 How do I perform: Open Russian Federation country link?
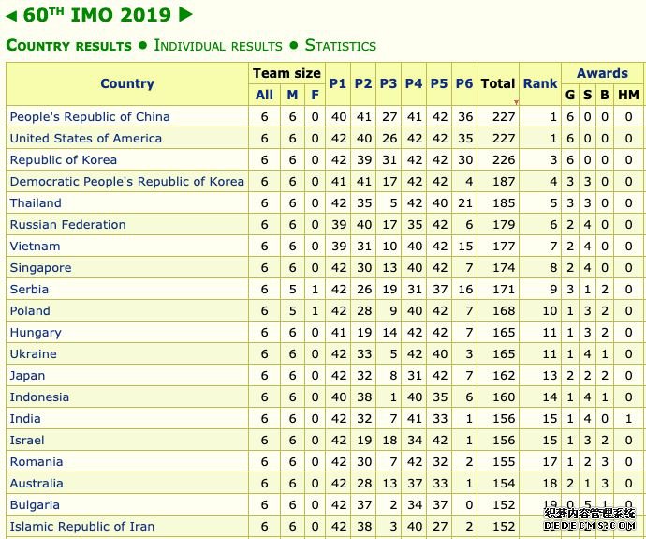(x=68, y=225)
